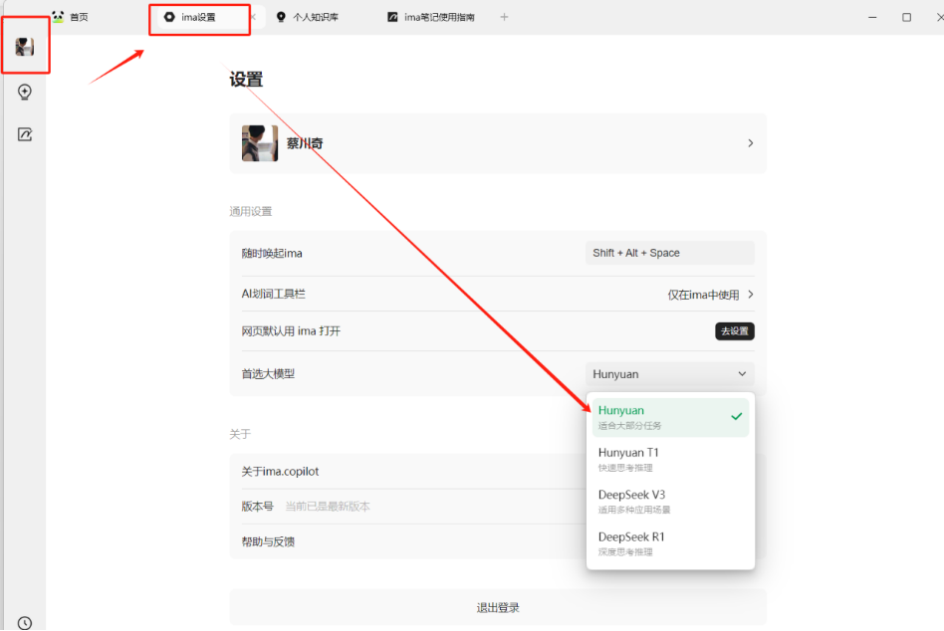Click the panda icon on 首页 tab
Screen dimensions: 944x631
pos(58,17)
